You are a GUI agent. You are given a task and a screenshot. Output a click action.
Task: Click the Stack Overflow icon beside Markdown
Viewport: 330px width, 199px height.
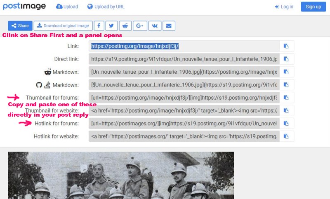coord(47,85)
